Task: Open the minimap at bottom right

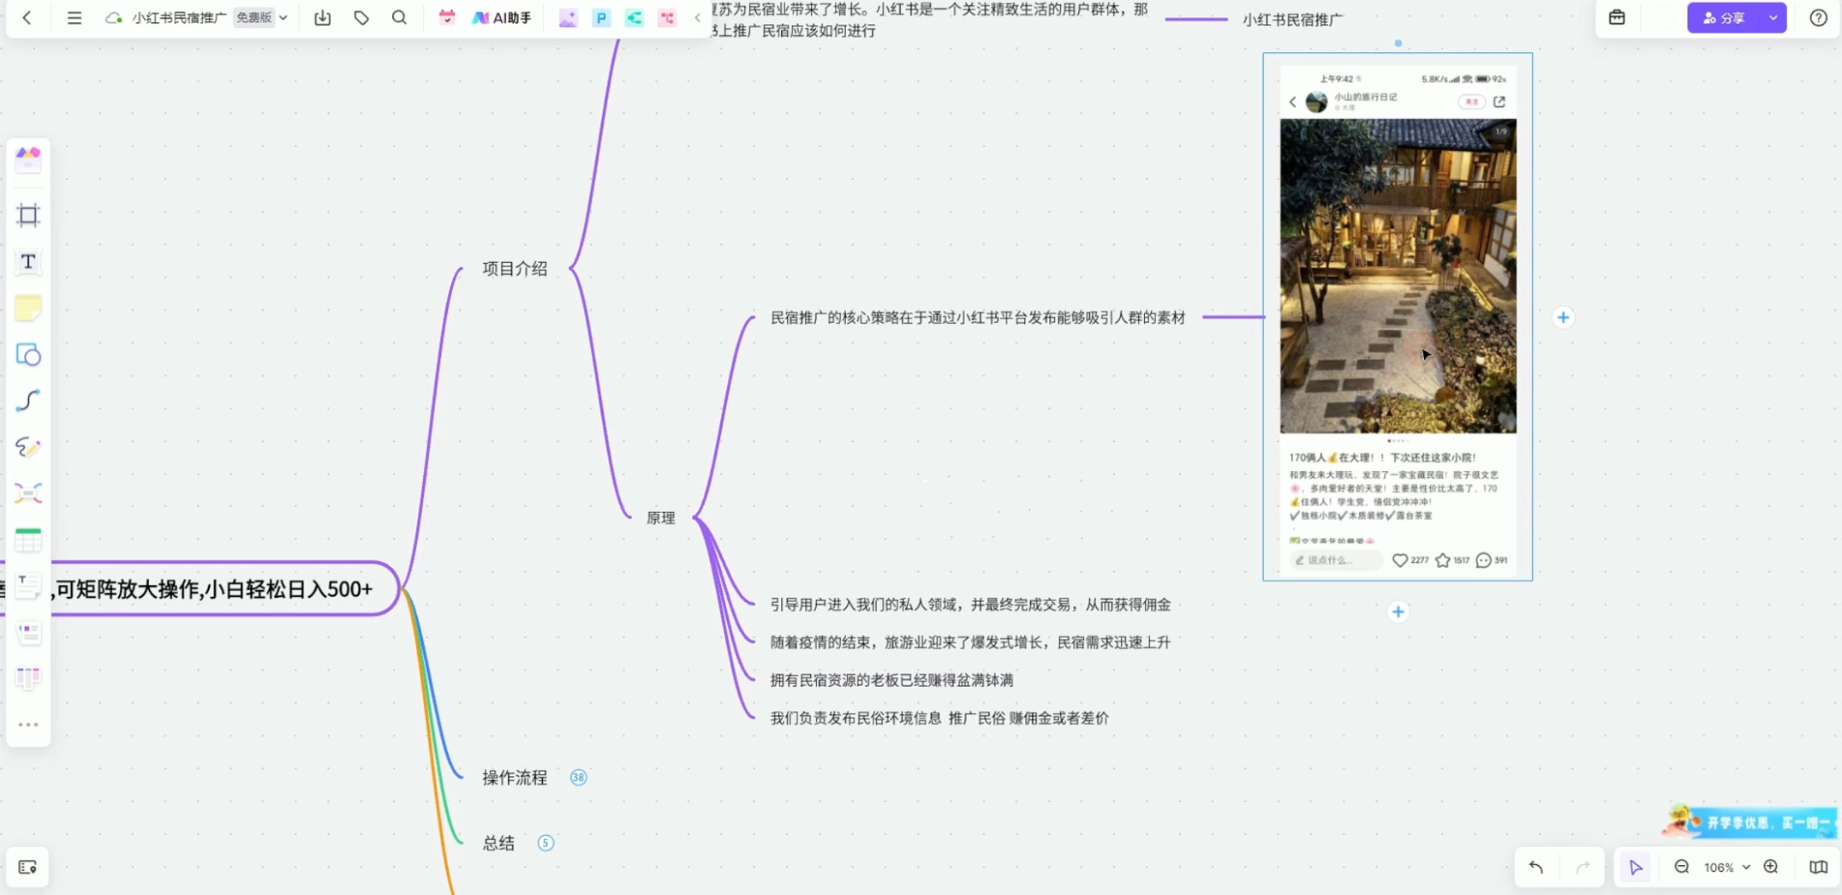Action: 1817,867
